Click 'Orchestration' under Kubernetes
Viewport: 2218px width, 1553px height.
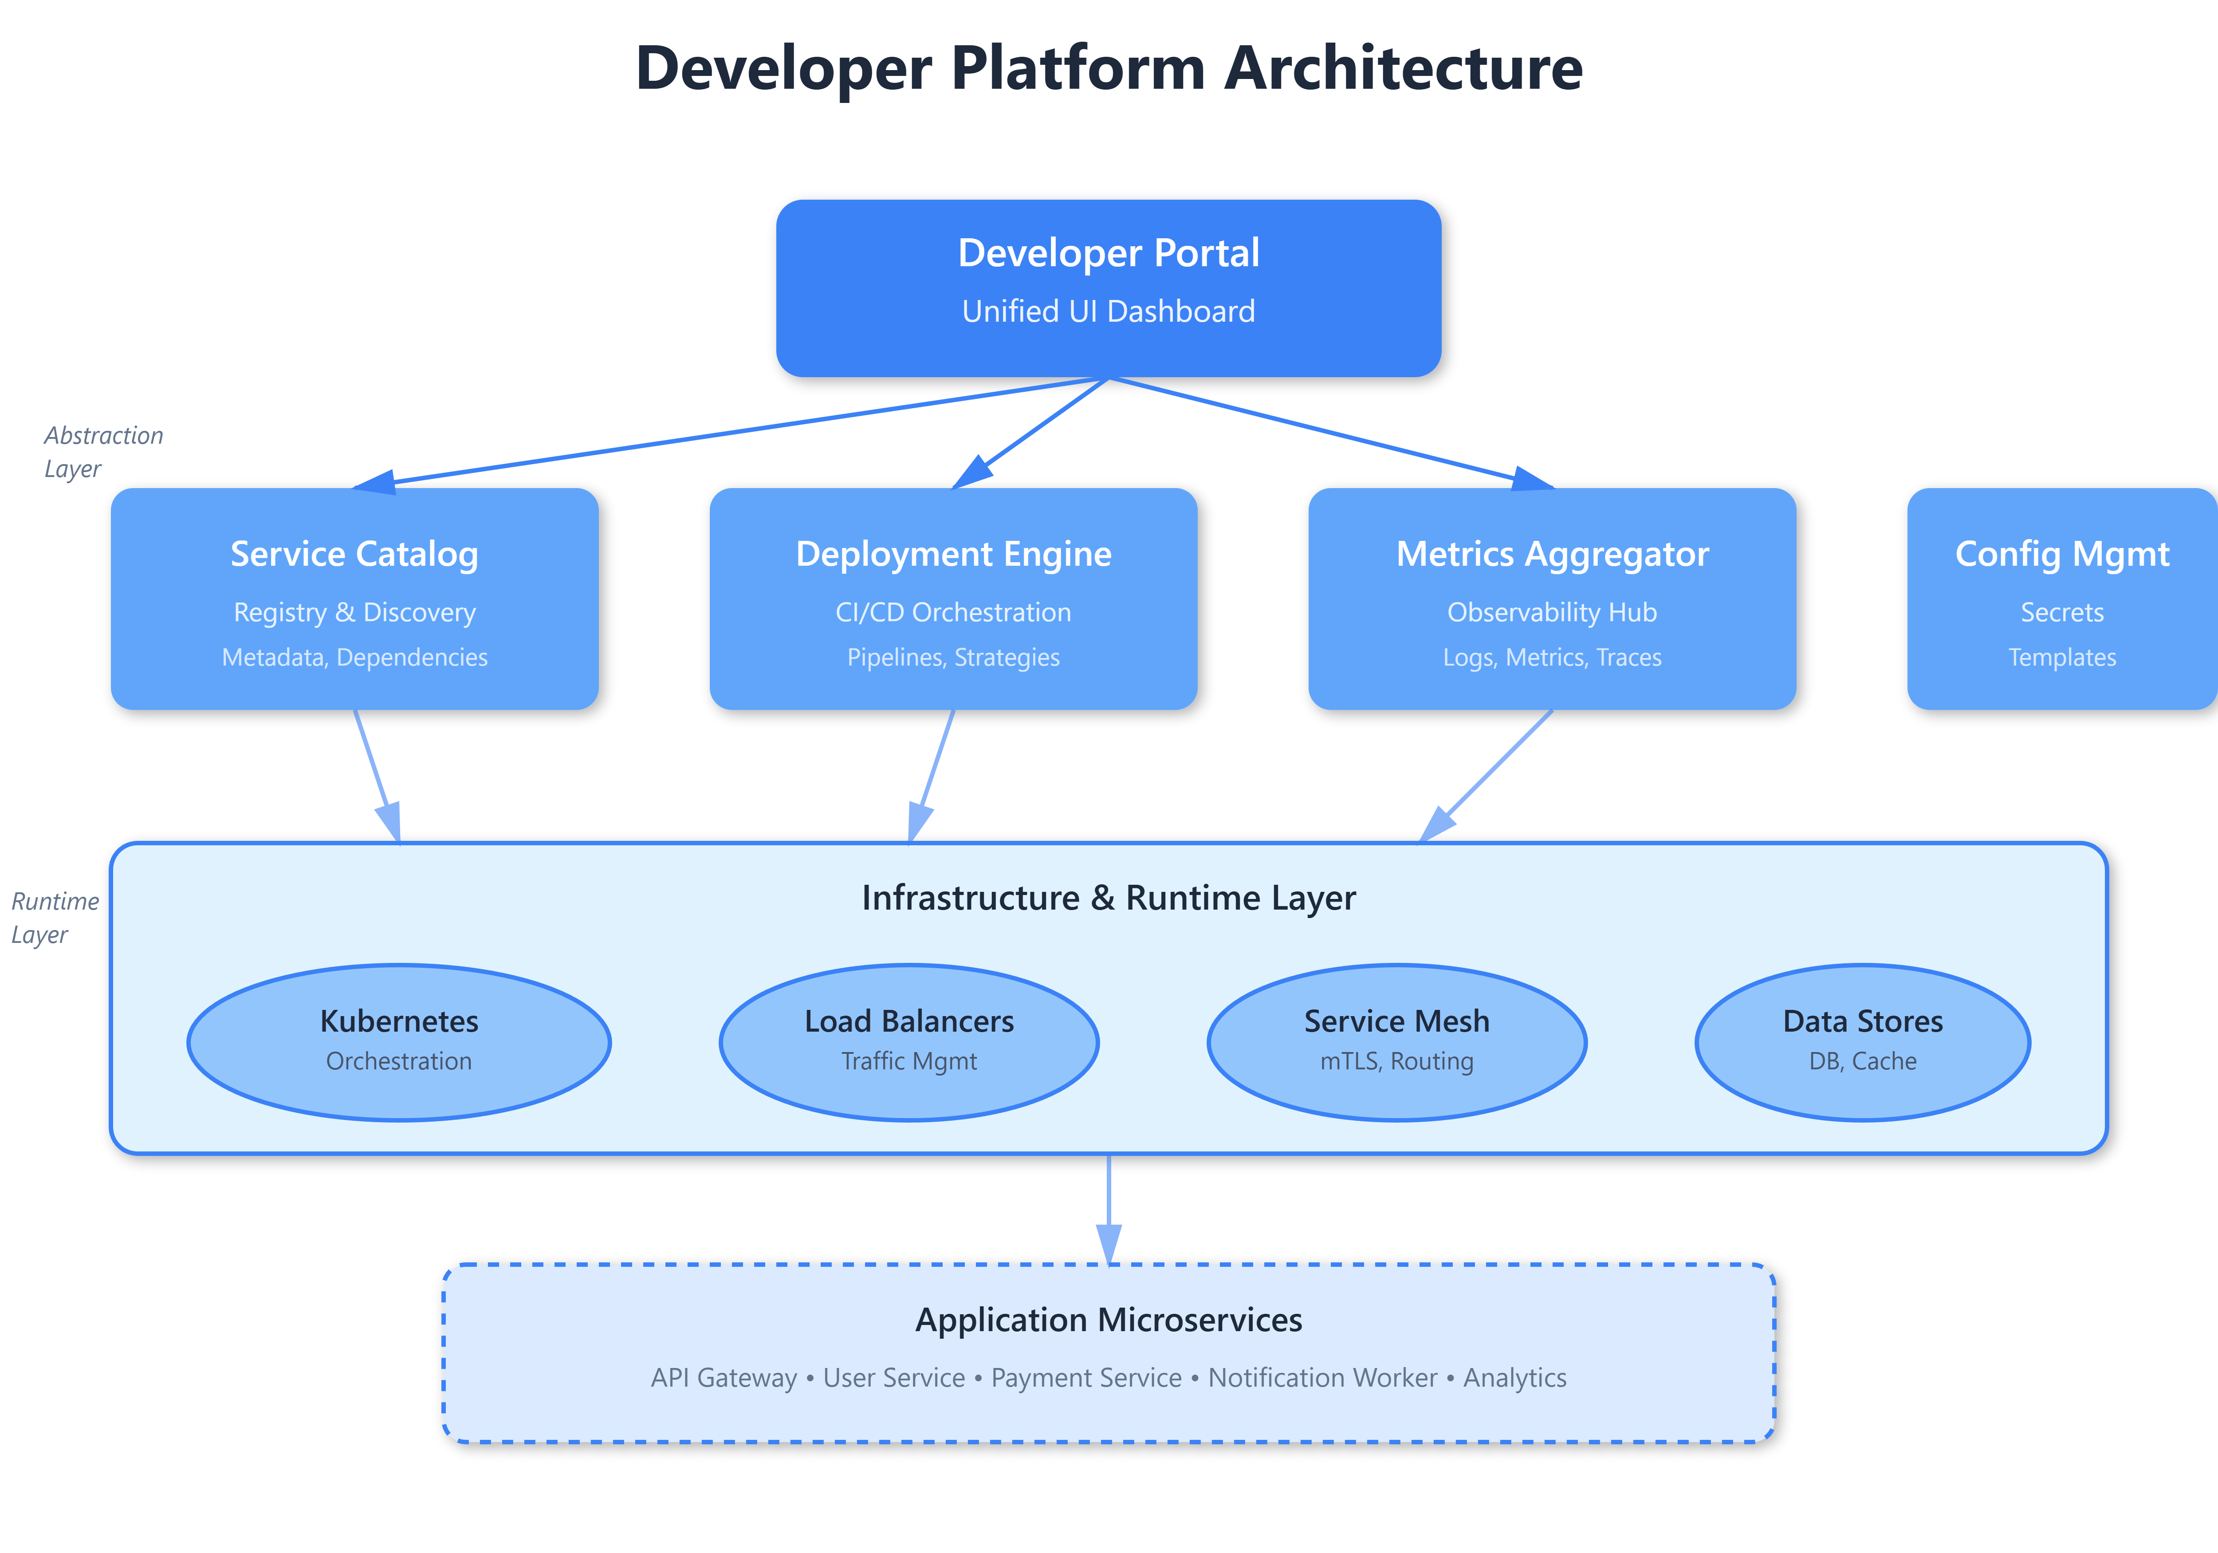click(399, 1061)
